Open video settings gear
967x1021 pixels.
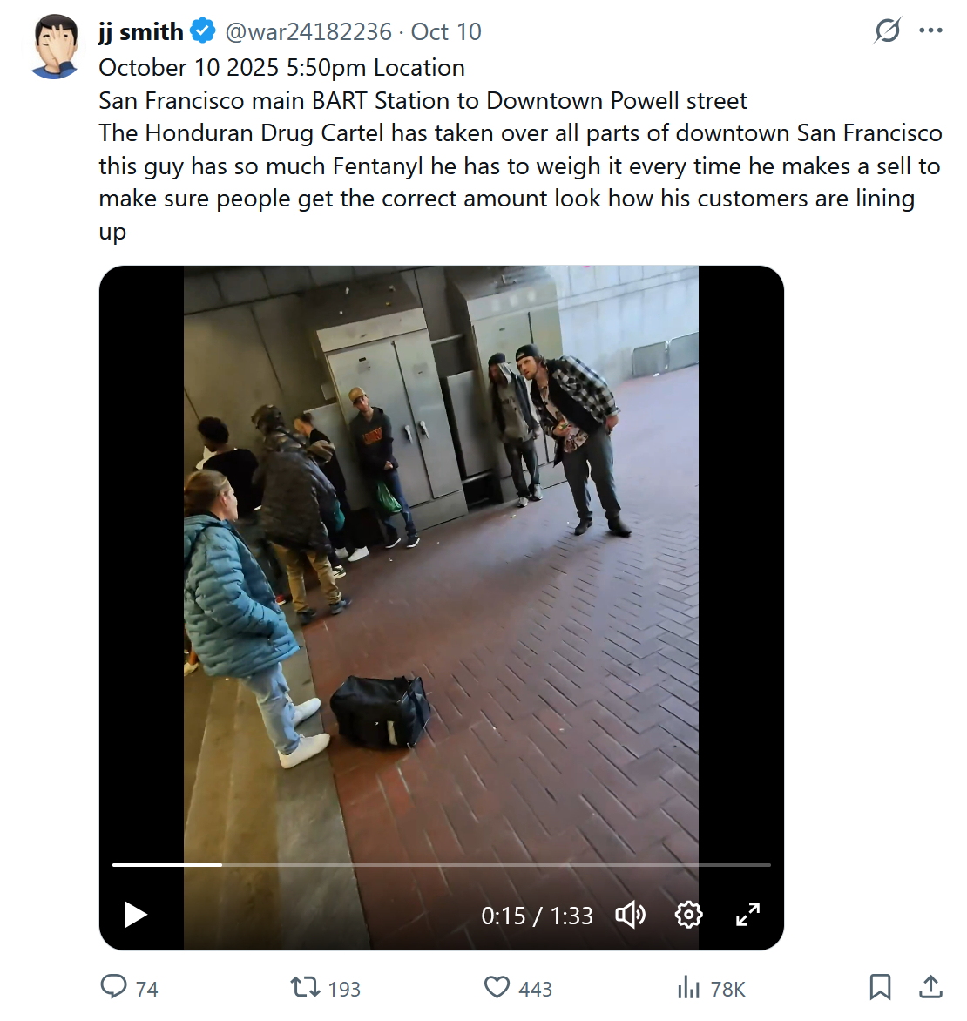click(x=688, y=915)
